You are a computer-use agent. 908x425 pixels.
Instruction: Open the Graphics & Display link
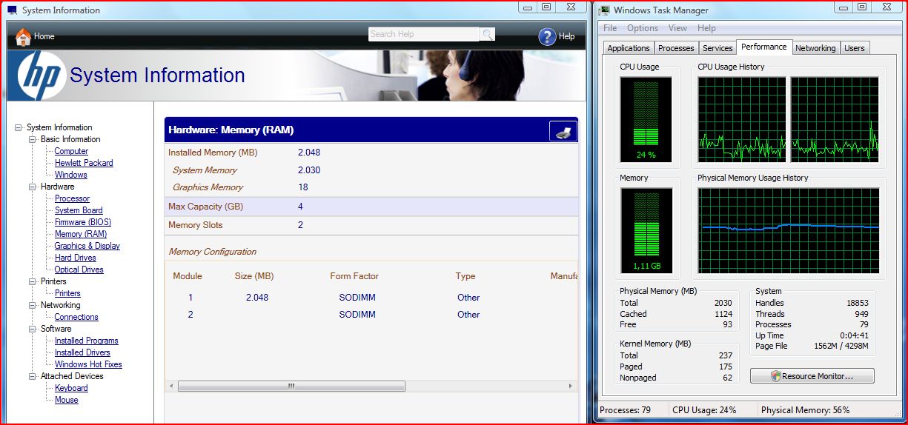coord(87,246)
